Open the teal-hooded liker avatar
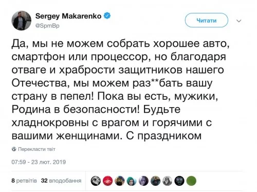Viewport: 257px width, 192px height. pyautogui.click(x=132, y=181)
